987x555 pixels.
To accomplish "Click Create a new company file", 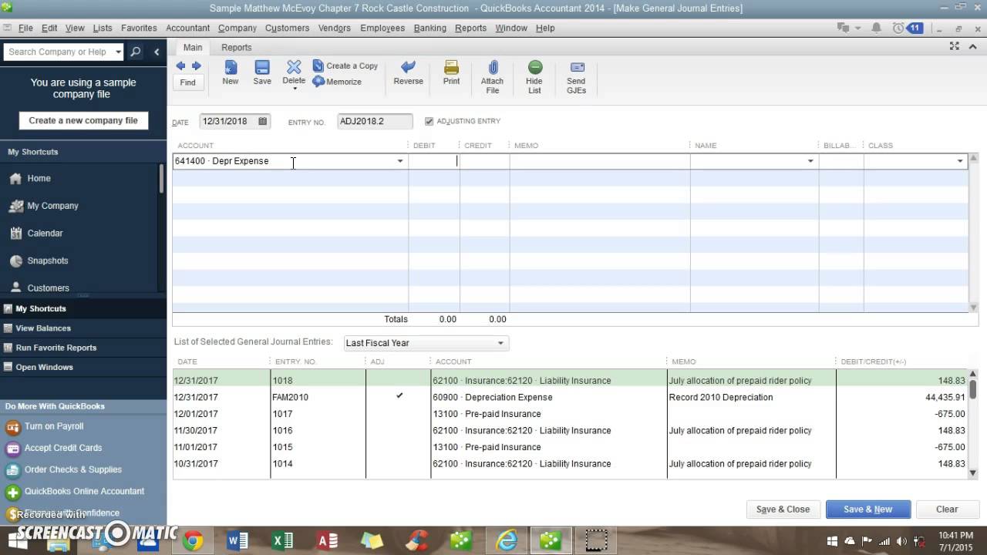I will pyautogui.click(x=83, y=120).
